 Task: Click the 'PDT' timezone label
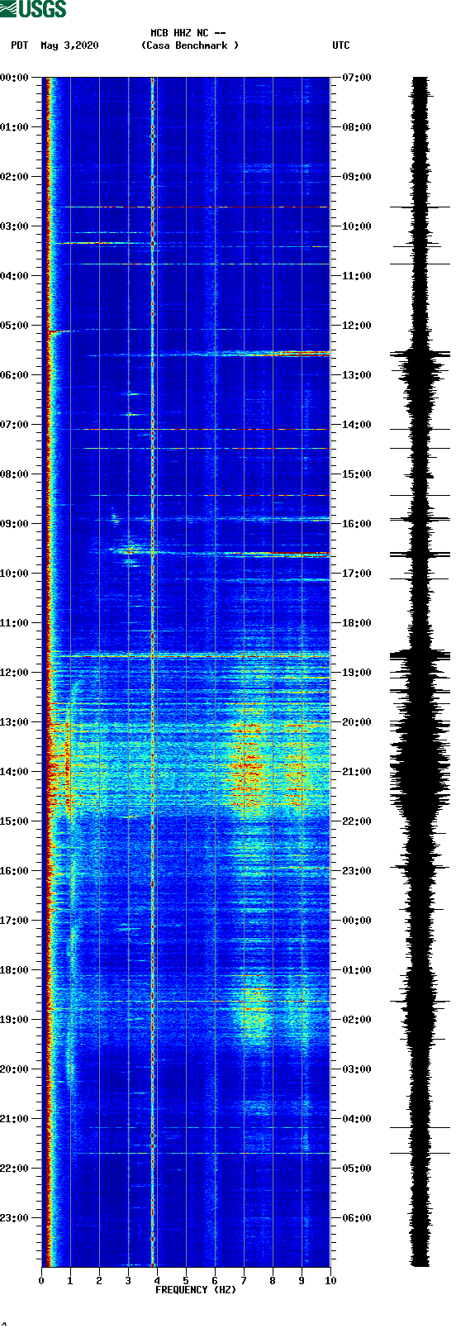tap(20, 45)
